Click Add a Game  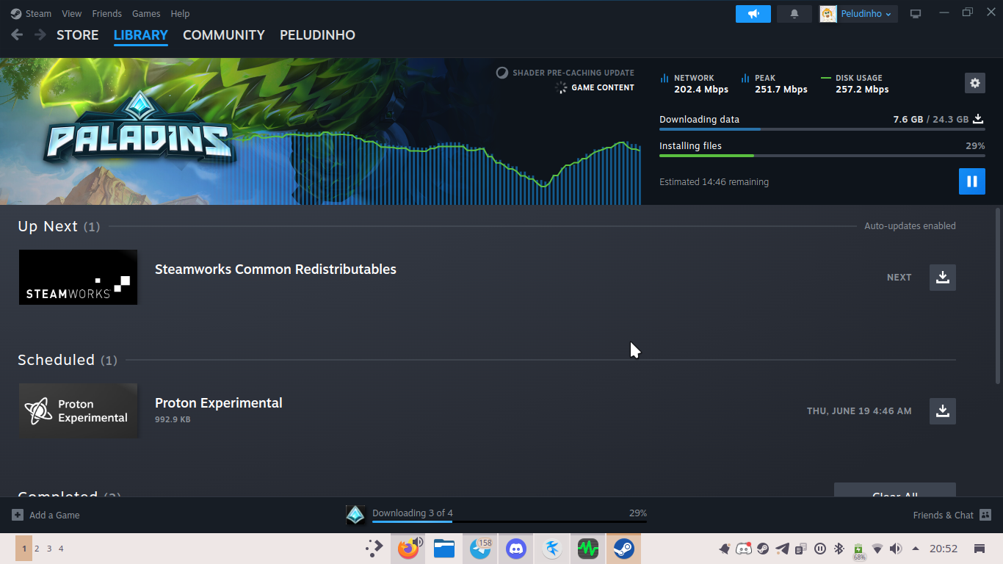[46, 516]
